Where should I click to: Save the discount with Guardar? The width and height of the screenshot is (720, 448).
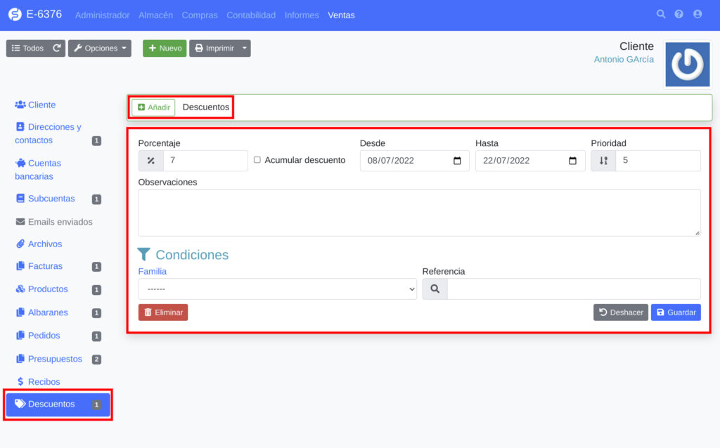(676, 312)
